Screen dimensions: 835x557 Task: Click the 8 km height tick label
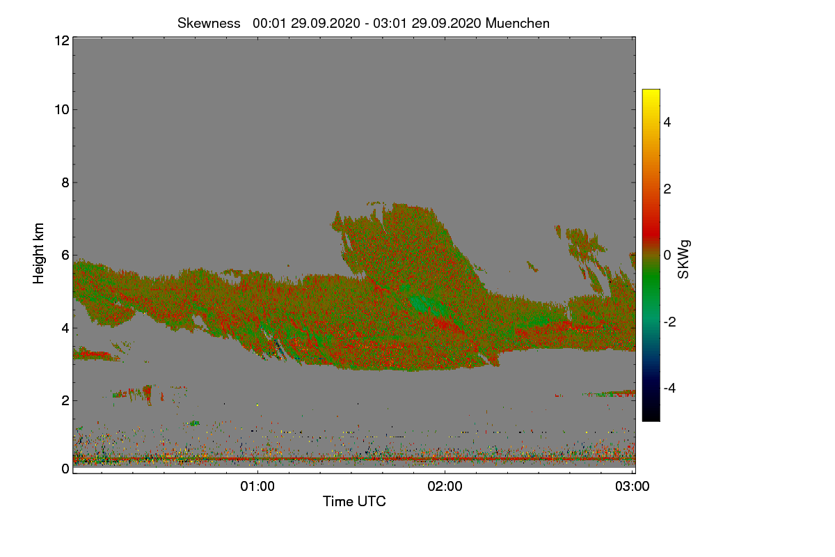point(65,182)
